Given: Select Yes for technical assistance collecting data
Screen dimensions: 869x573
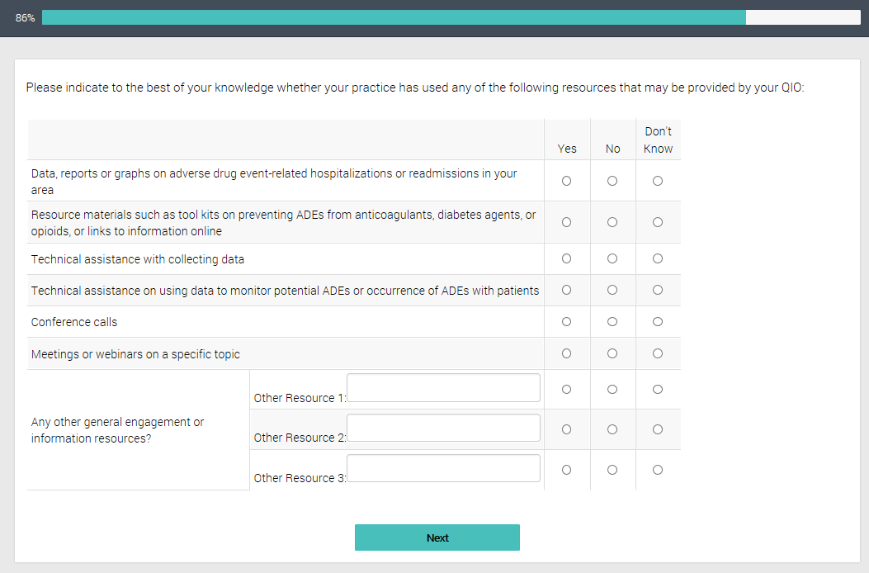Looking at the screenshot, I should (x=566, y=258).
